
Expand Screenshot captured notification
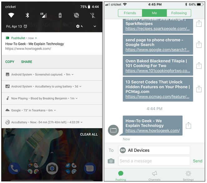point(73,75)
